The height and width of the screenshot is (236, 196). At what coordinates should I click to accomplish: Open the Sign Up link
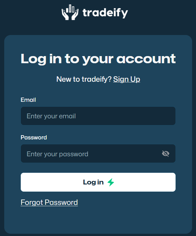click(127, 79)
